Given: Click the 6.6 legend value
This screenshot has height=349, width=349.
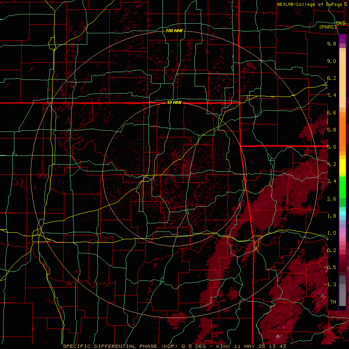Looking at the screenshot, I should coord(332,113).
